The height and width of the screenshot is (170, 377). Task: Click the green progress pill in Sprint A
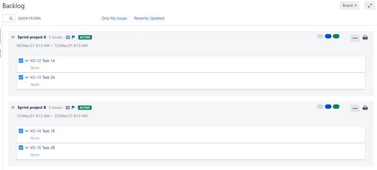(336, 36)
